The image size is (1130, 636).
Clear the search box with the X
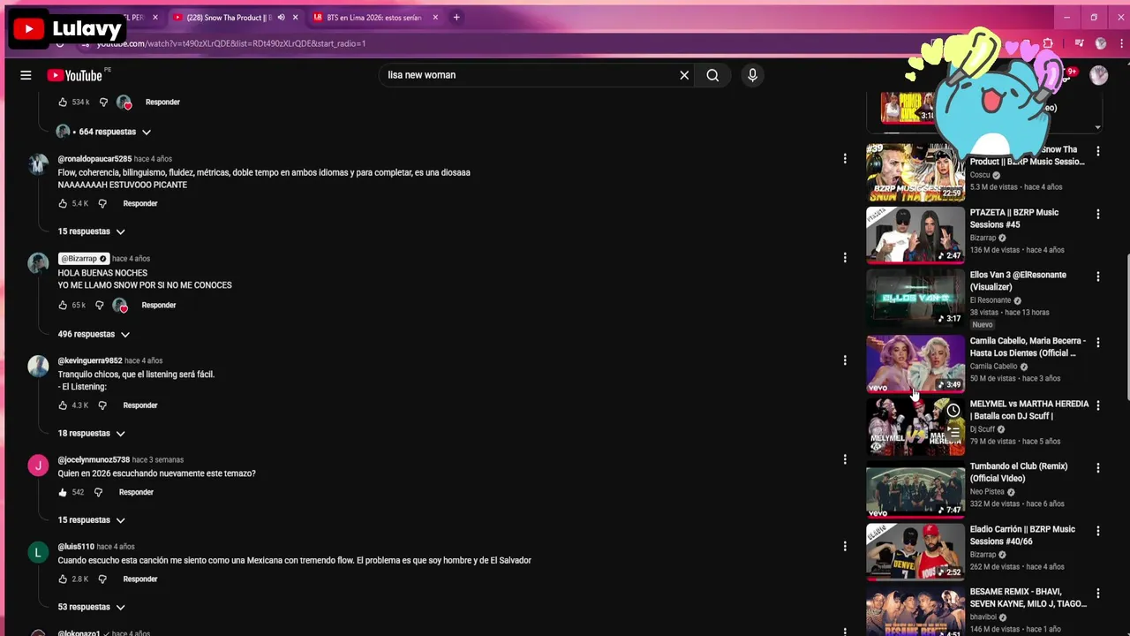[x=684, y=75]
